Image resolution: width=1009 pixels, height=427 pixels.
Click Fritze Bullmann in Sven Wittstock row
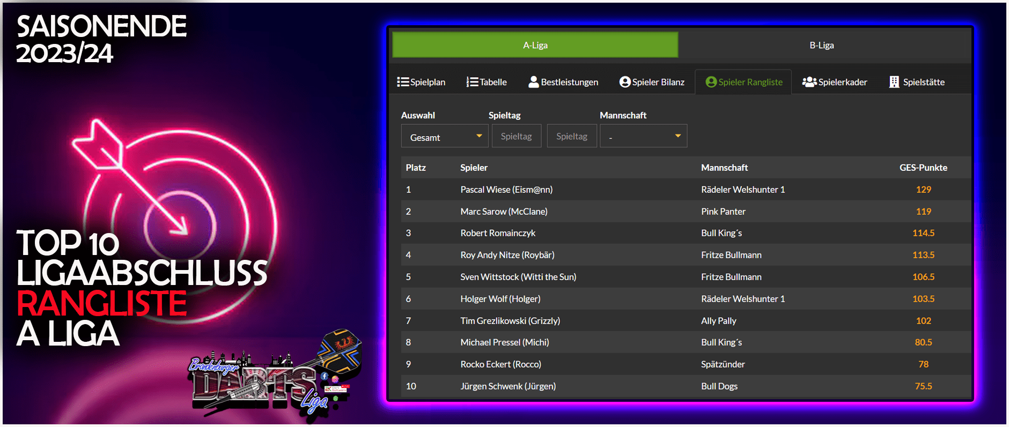(731, 277)
